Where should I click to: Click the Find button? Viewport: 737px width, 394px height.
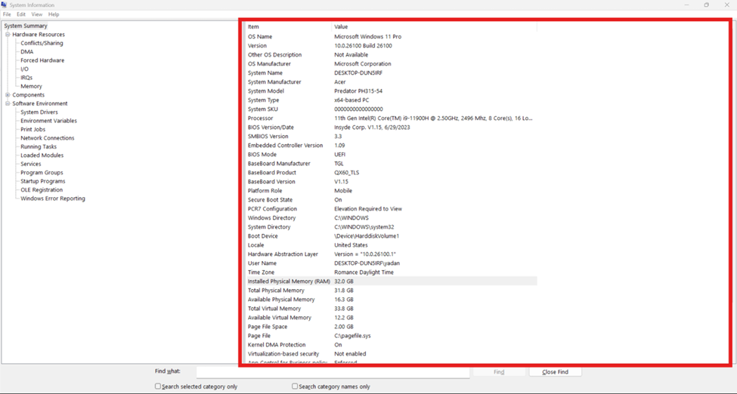click(x=499, y=372)
